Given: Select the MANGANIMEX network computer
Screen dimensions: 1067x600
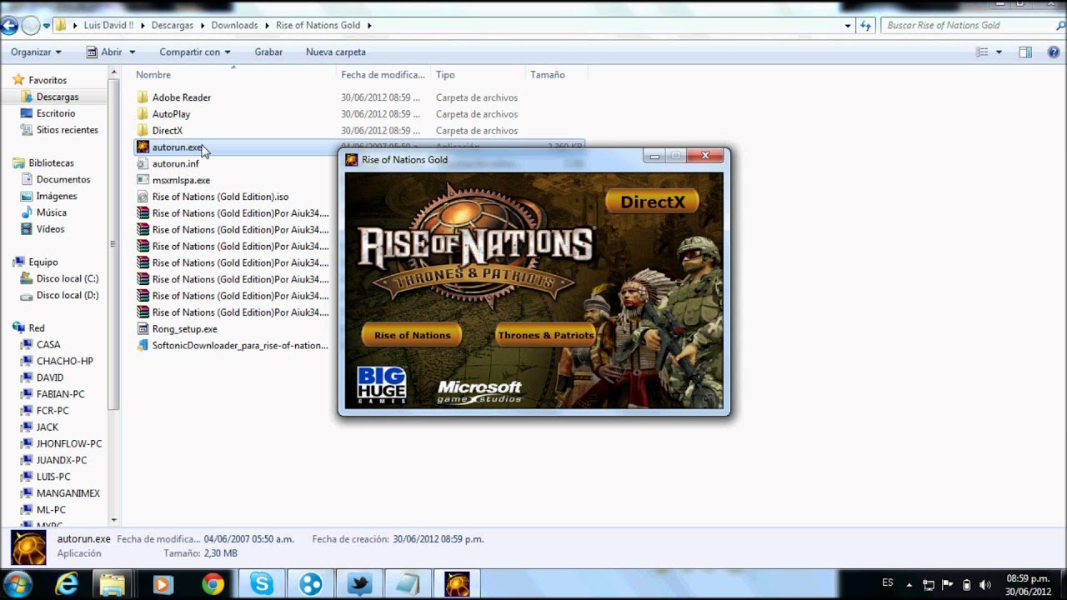Looking at the screenshot, I should pos(68,493).
